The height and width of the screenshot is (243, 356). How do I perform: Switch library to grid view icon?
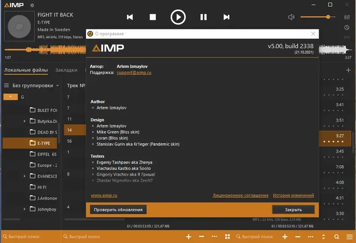[227, 237]
